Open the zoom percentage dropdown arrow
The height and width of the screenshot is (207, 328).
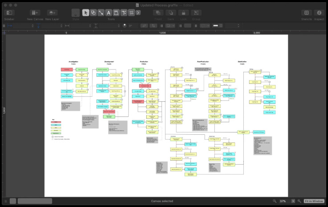pyautogui.click(x=293, y=201)
